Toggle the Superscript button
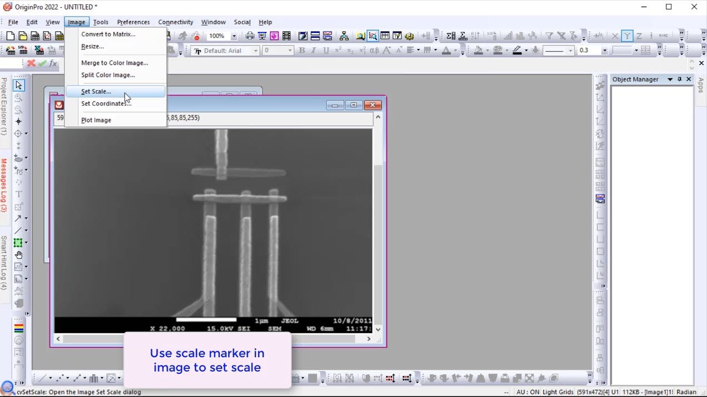 (338, 50)
